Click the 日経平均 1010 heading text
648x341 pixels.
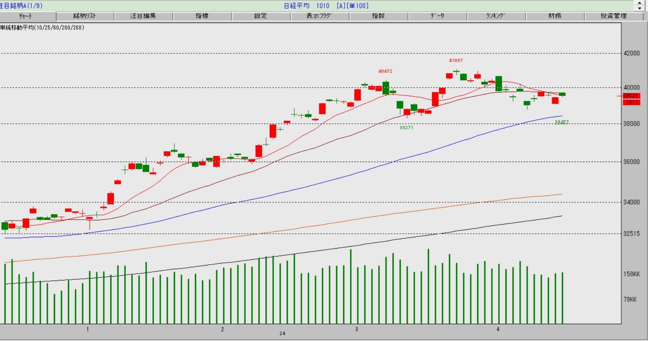click(306, 6)
